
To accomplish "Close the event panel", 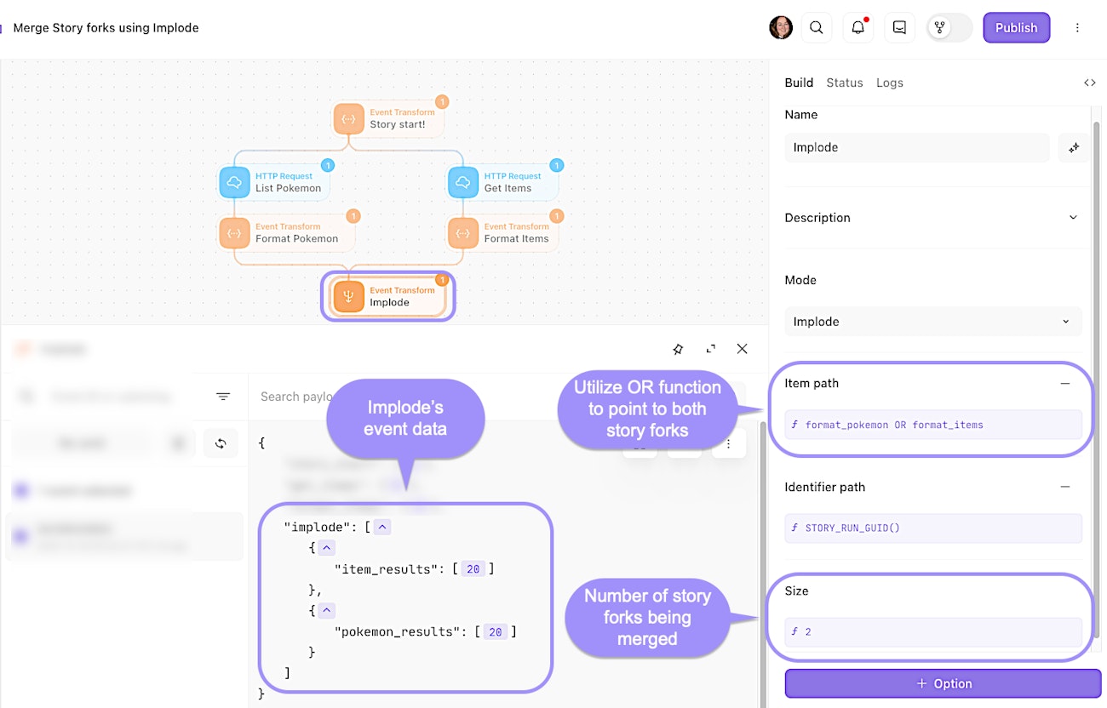I will click(743, 349).
